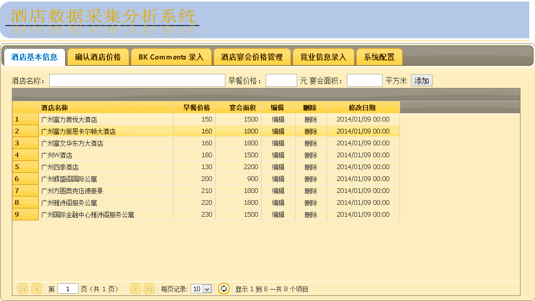Viewport: 535px width, 301px height.
Task: Delete 广州国际金融中心雅诗阁服务公寓 row
Action: point(311,215)
